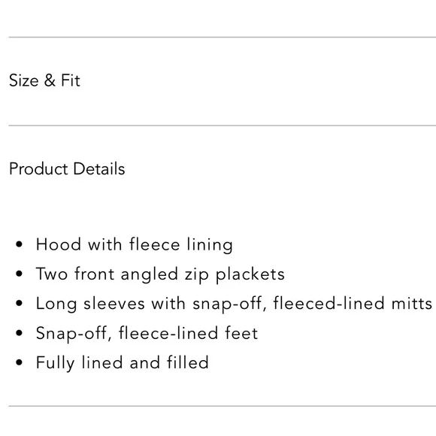Click the bullet beside Two front angled zip plackets
436x436 pixels.
19,274
